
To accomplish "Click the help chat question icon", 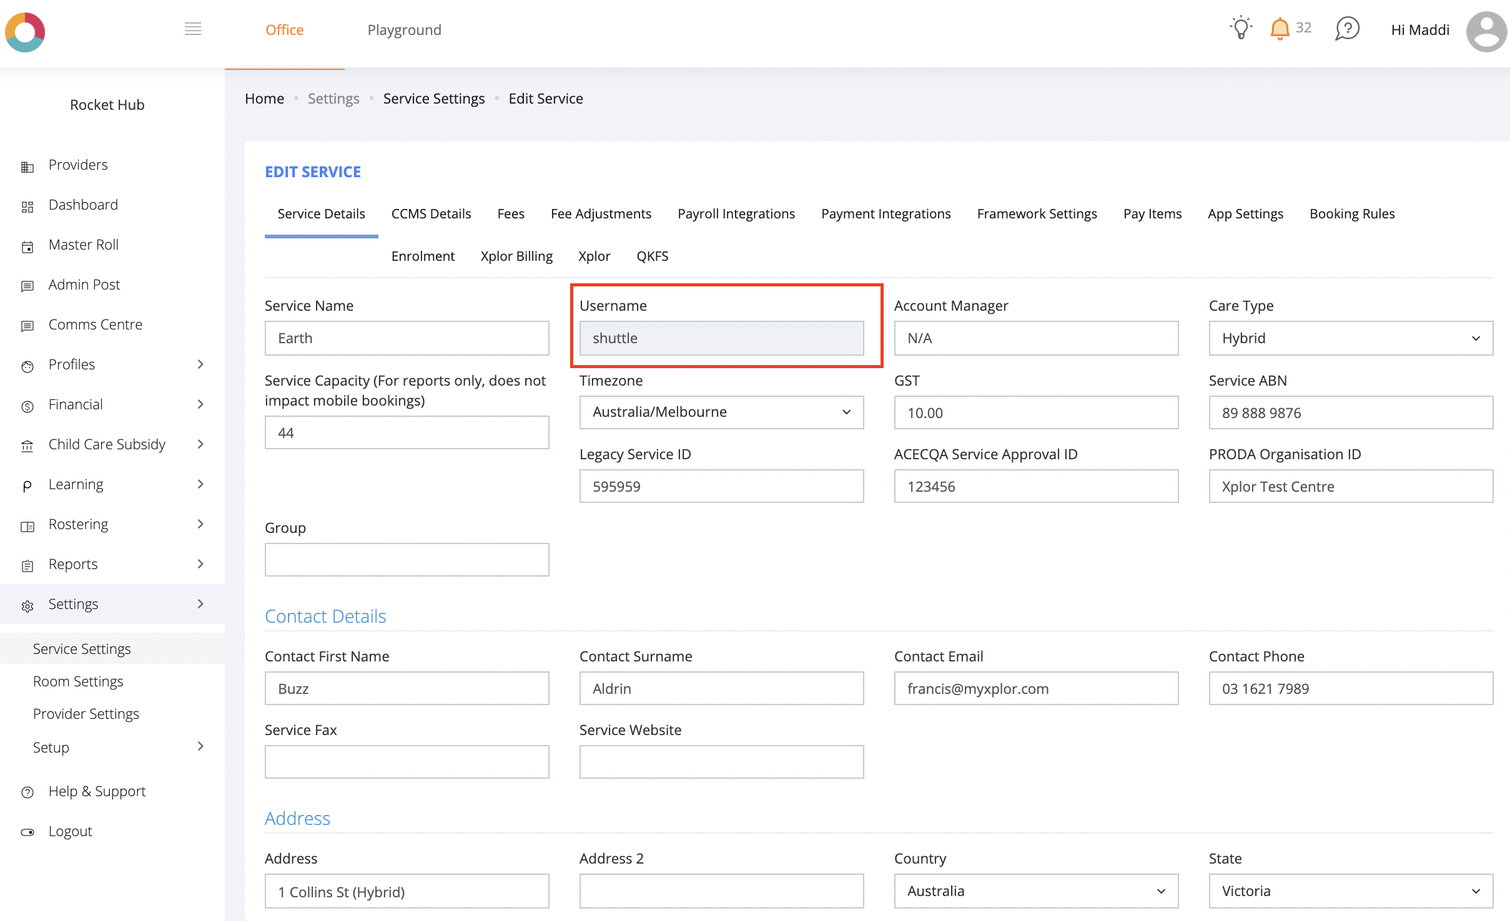I will click(x=1347, y=29).
